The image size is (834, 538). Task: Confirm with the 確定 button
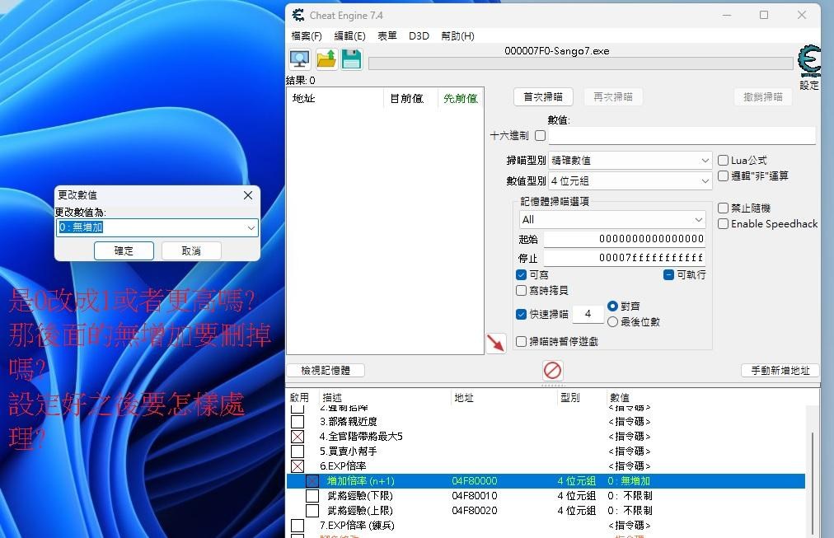point(124,251)
